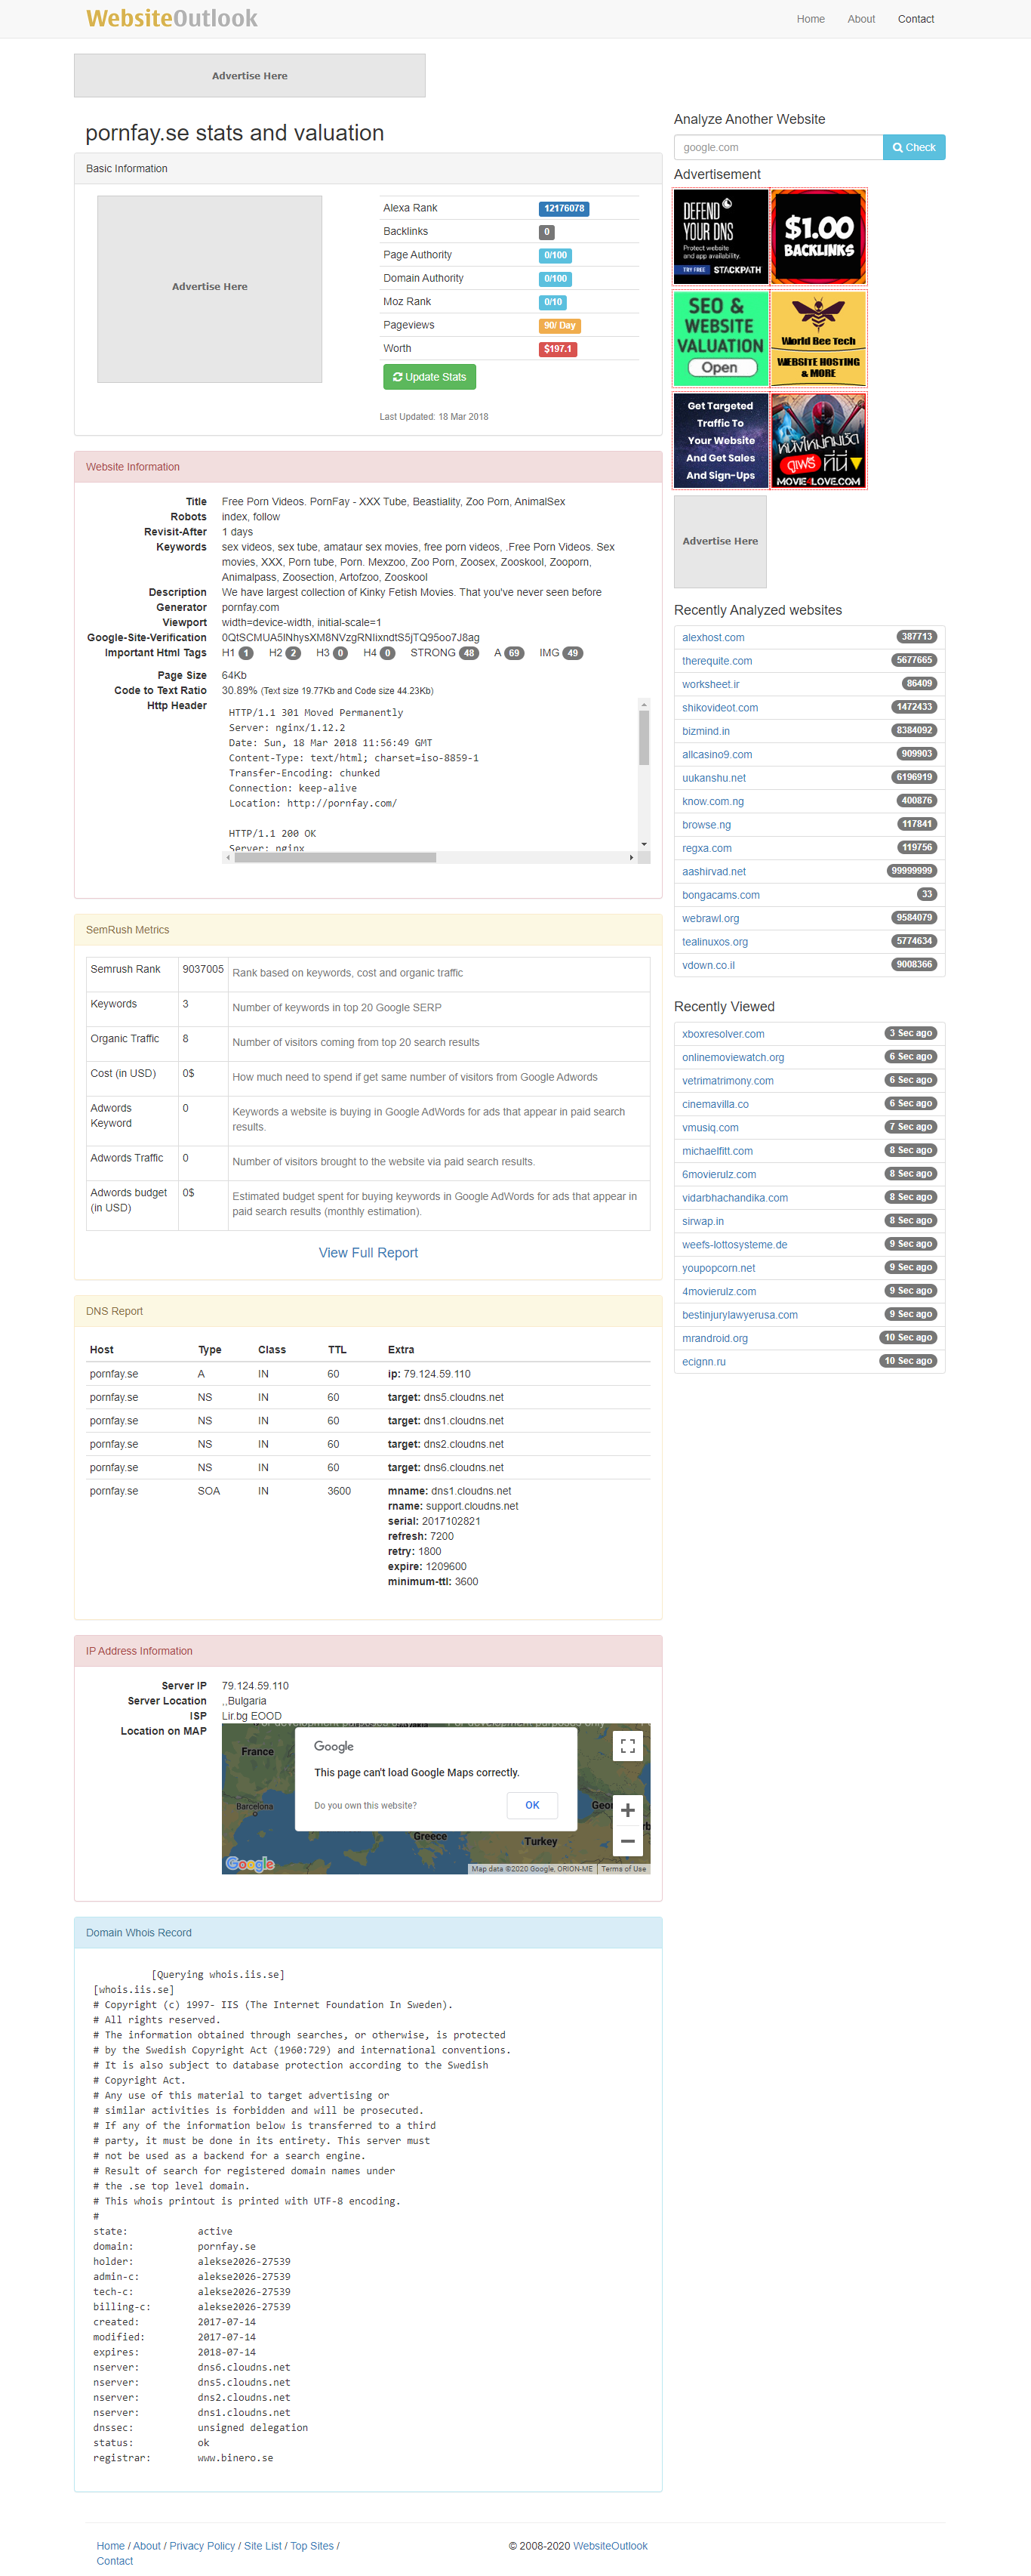
Task: Click footer WebsiteOutlook copyright link
Action: [x=611, y=2546]
